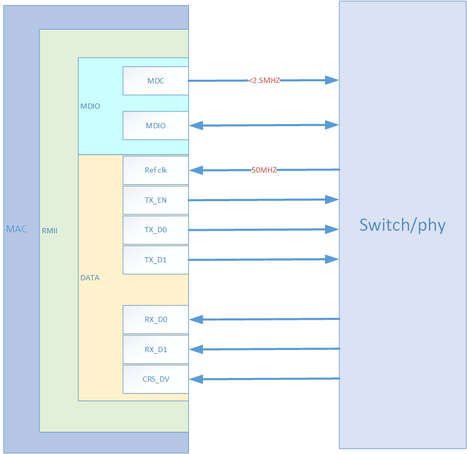467x454 pixels.
Task: Click the TX_D1 signal box
Action: (x=156, y=260)
